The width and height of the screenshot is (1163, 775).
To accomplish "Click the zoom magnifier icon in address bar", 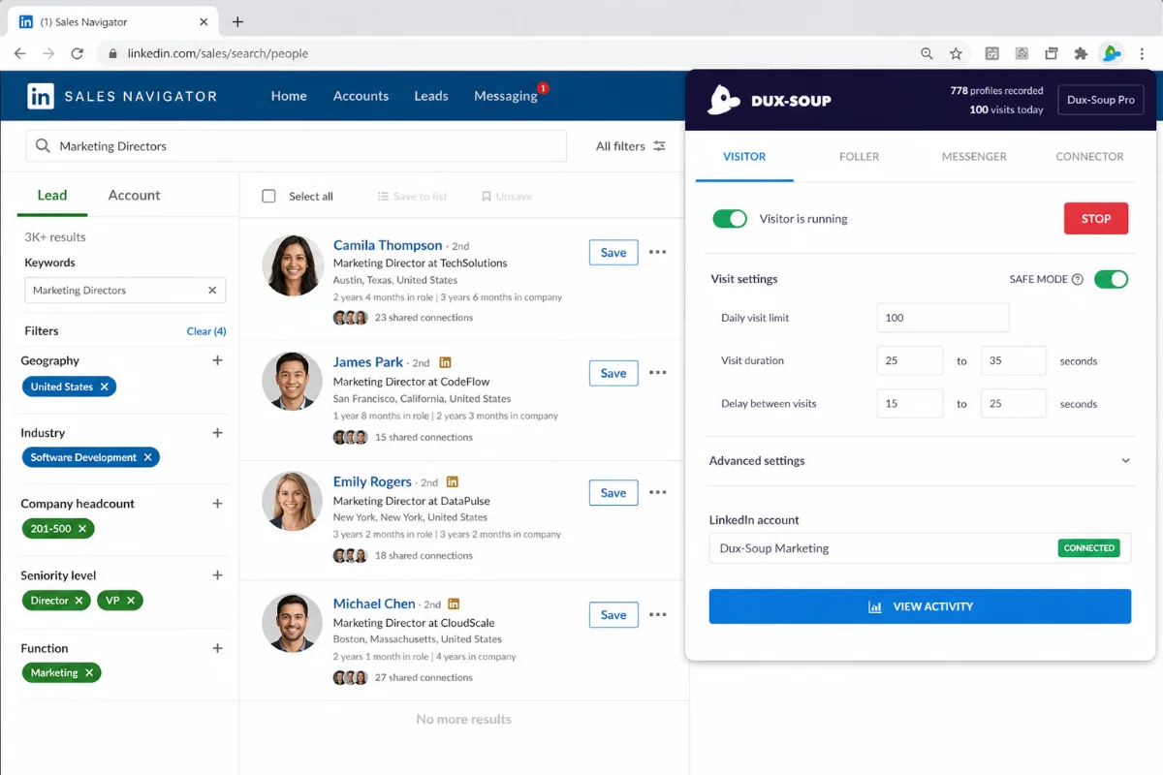I will pos(927,53).
